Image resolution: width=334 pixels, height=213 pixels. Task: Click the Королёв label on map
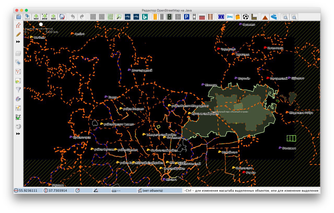(244, 78)
